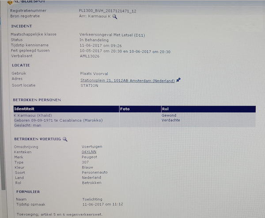Click the Foto column header
Image resolution: width=265 pixels, height=218 pixels.
(125, 108)
